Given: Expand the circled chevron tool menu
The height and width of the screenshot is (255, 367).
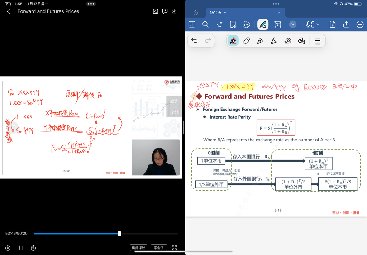Looking at the screenshot, I should tap(293, 24).
